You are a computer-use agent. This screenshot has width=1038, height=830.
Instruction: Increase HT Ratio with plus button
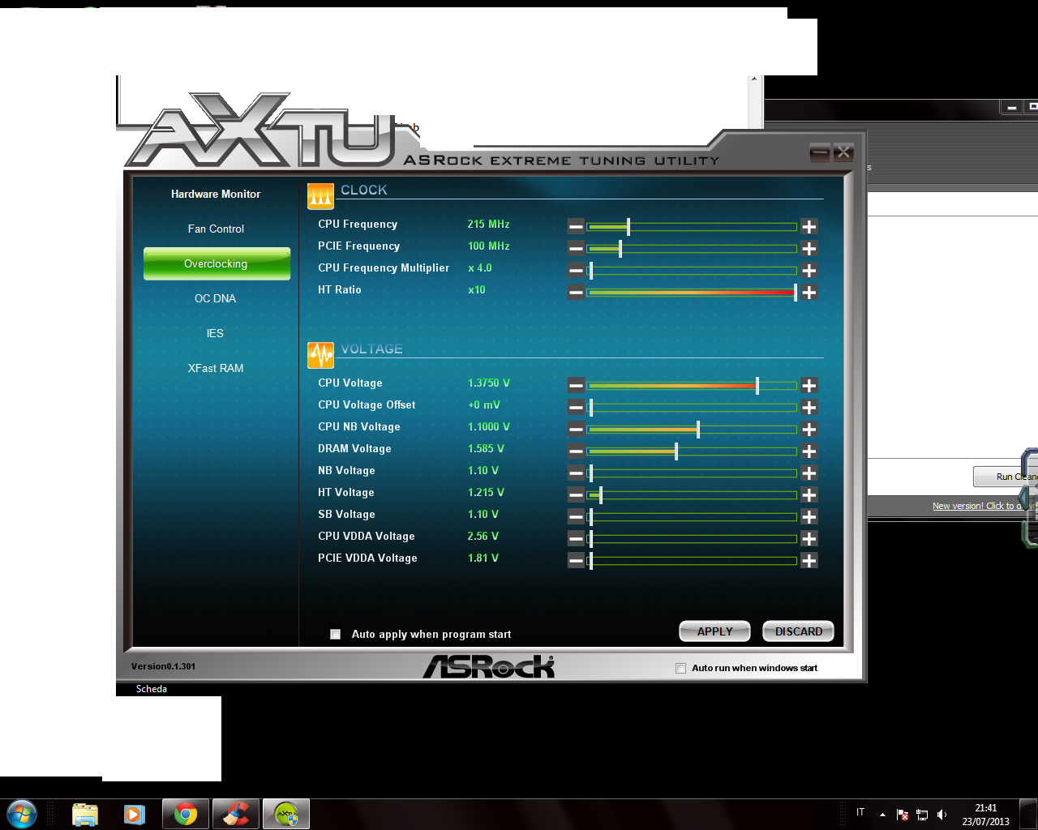[809, 293]
